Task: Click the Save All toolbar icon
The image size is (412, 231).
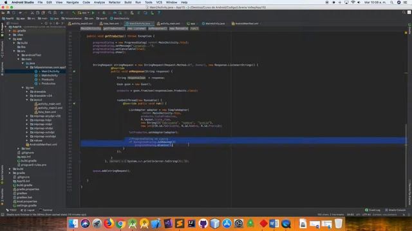Action: [8, 13]
